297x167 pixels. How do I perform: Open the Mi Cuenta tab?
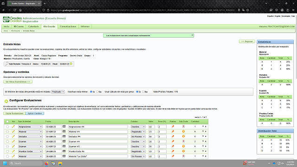19,26
